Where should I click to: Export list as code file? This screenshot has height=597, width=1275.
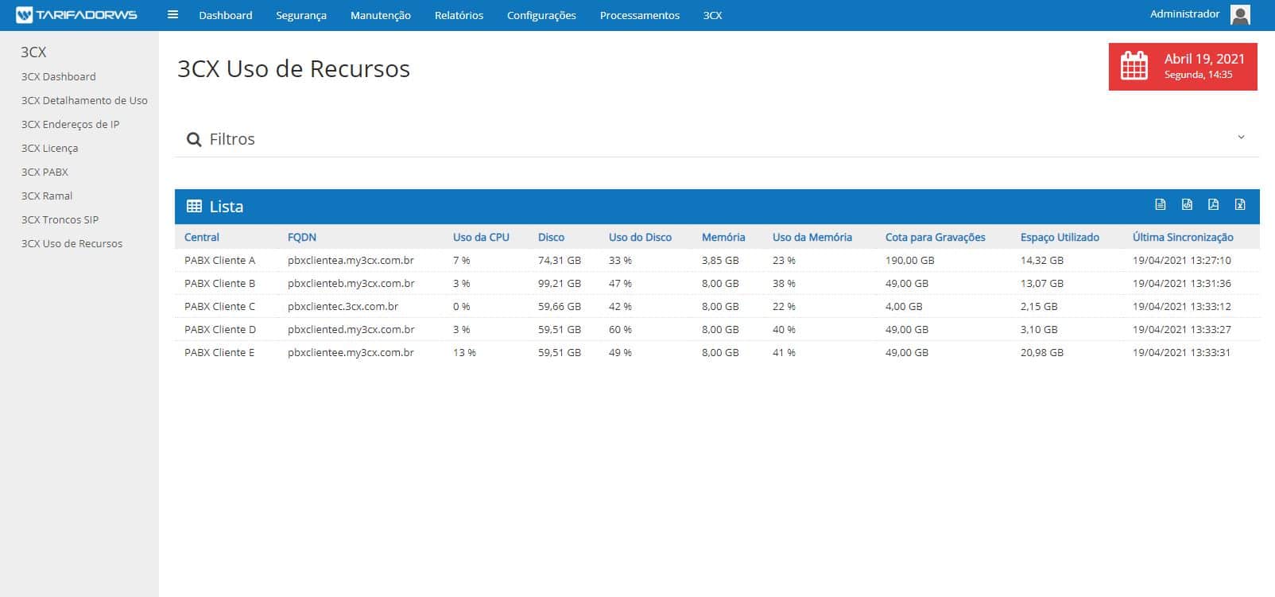coord(1187,205)
